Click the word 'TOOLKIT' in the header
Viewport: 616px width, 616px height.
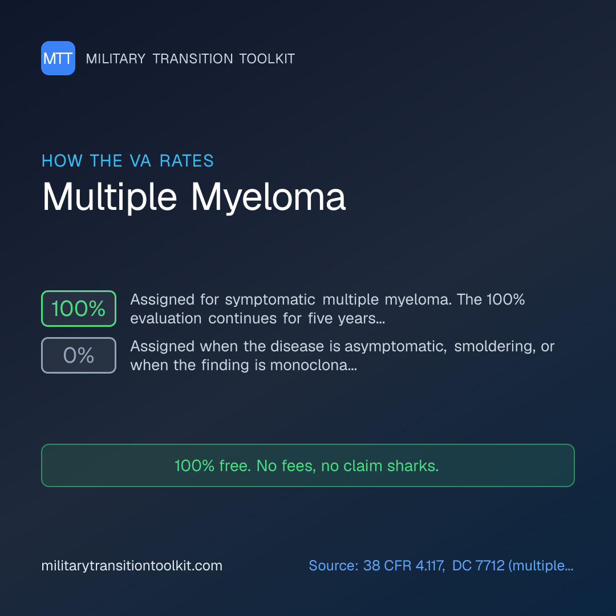(267, 59)
